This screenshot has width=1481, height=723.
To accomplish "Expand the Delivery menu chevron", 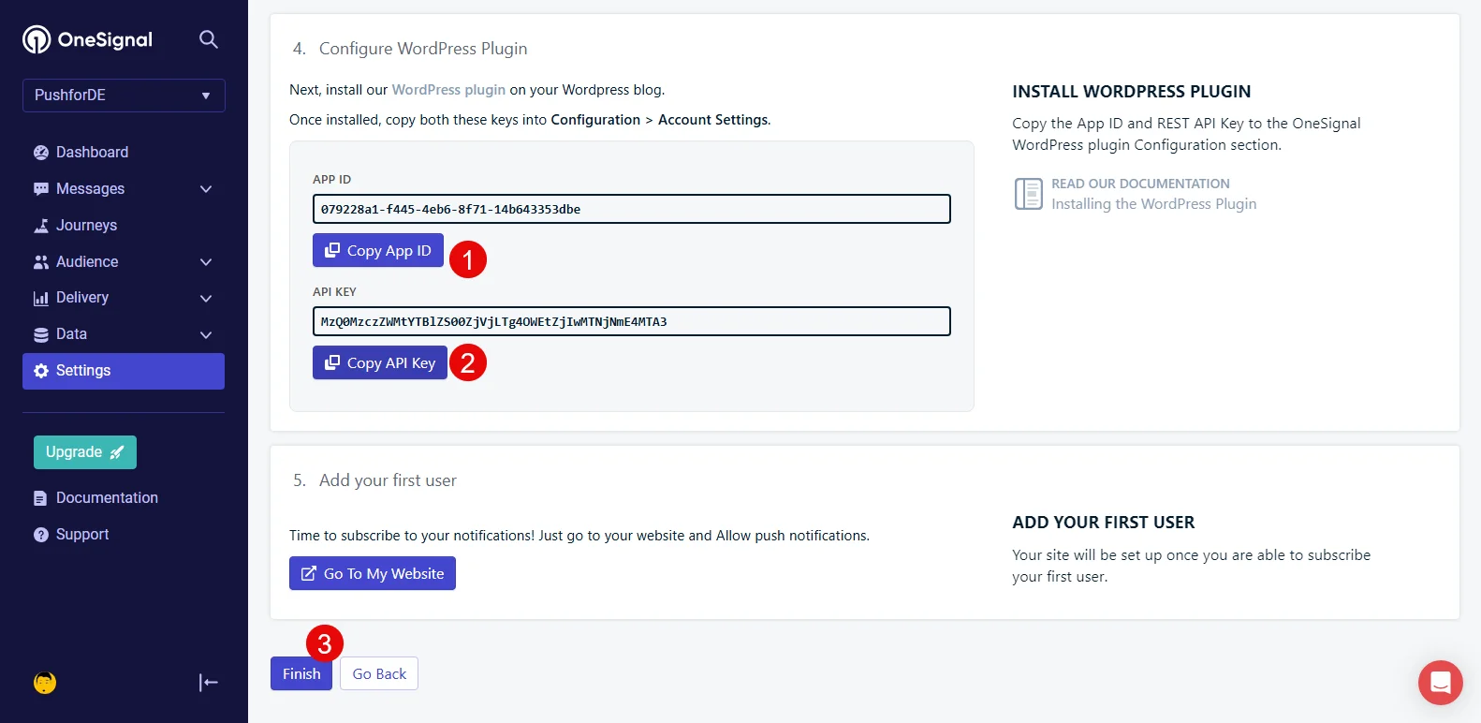I will pyautogui.click(x=206, y=298).
